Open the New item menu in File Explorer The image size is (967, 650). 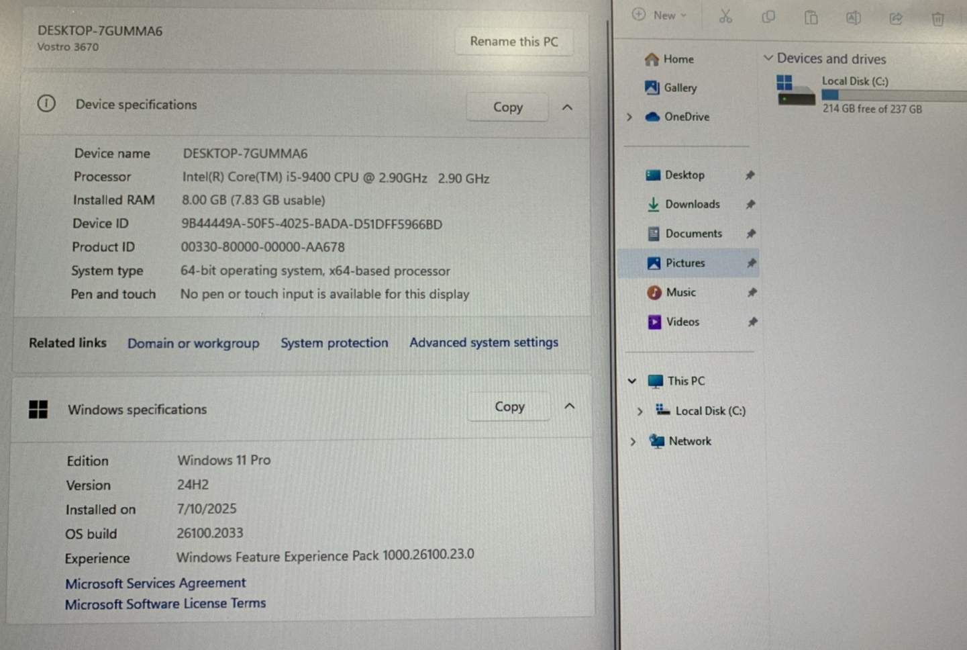click(x=660, y=15)
